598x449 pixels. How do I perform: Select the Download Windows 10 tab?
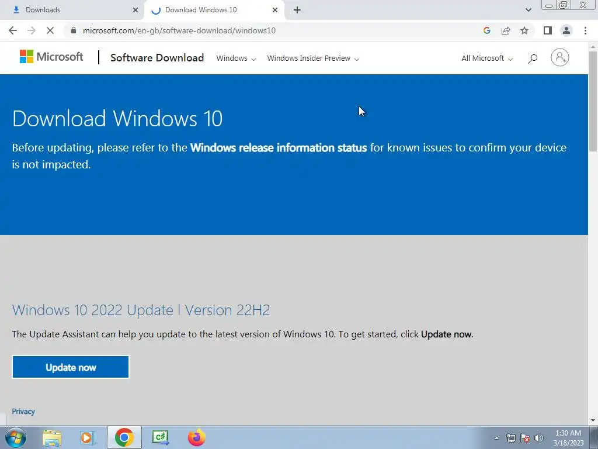point(214,10)
